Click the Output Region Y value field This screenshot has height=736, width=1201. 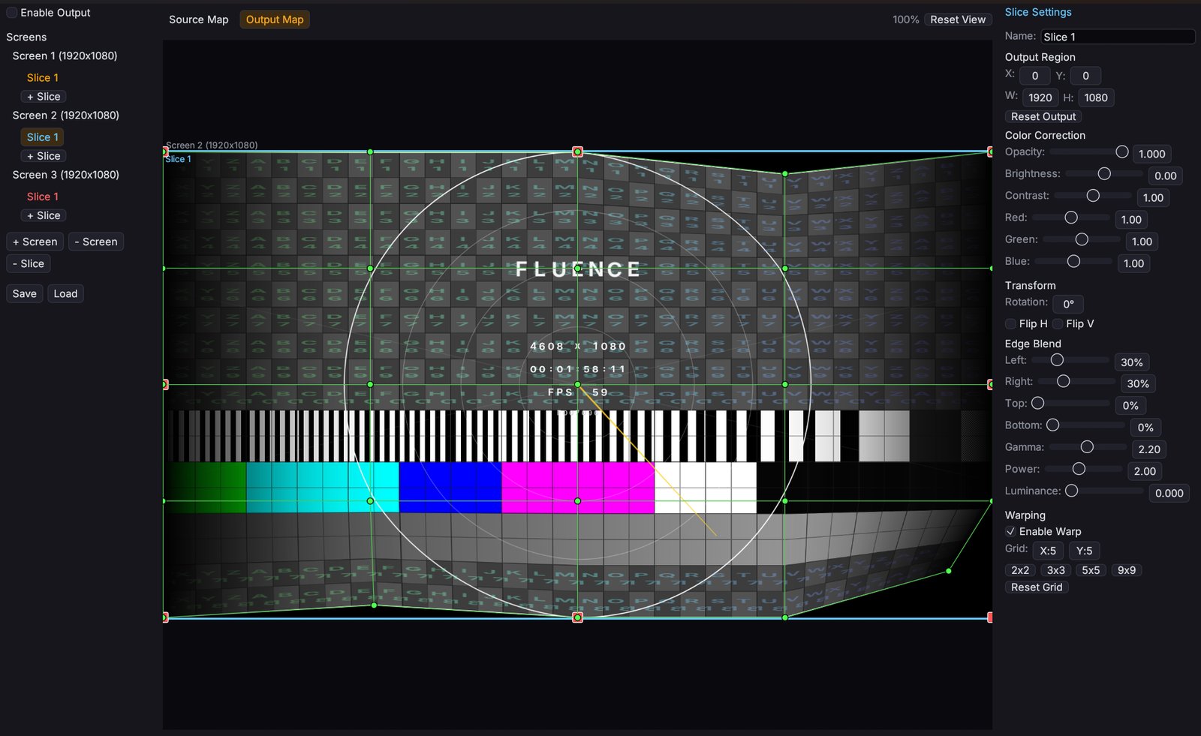pyautogui.click(x=1085, y=76)
